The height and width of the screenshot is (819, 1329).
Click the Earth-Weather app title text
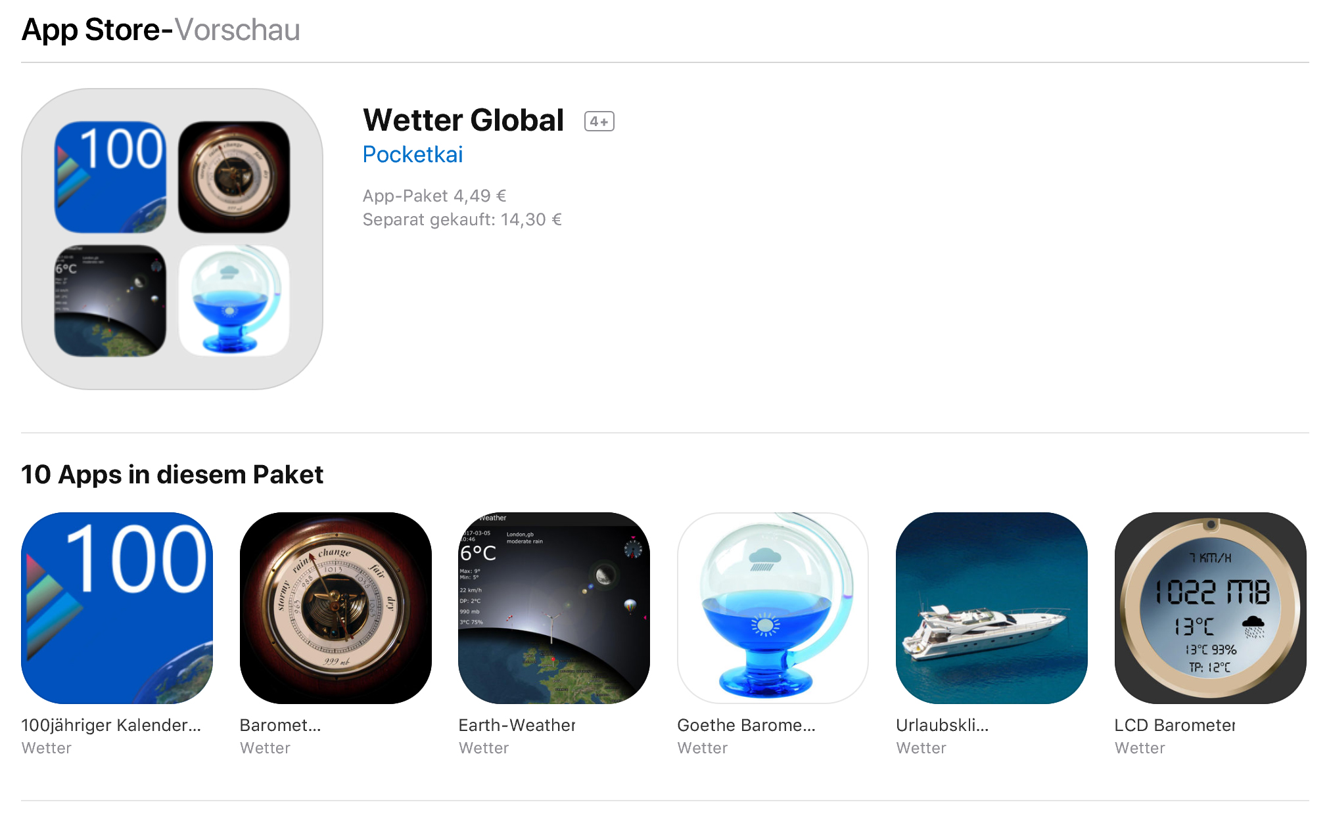point(517,725)
